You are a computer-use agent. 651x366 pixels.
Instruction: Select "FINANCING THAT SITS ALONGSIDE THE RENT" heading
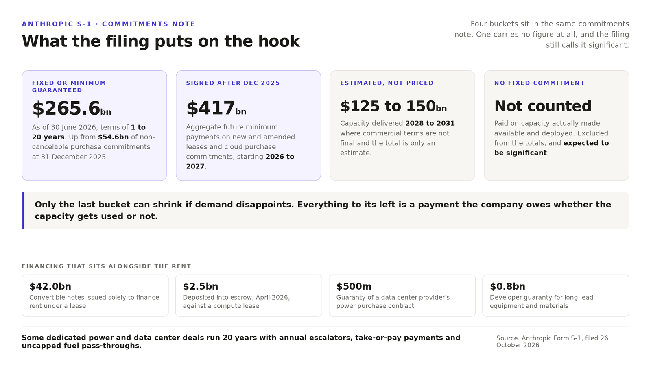(106, 266)
